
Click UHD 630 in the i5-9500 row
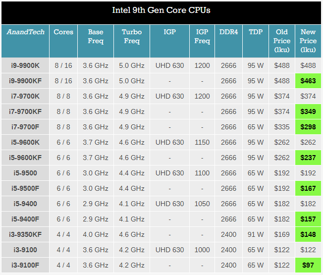point(170,173)
